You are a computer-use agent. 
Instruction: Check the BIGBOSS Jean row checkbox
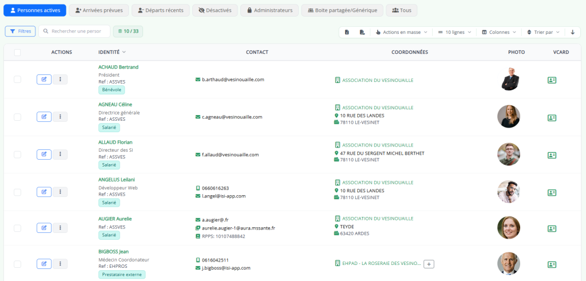pyautogui.click(x=17, y=264)
